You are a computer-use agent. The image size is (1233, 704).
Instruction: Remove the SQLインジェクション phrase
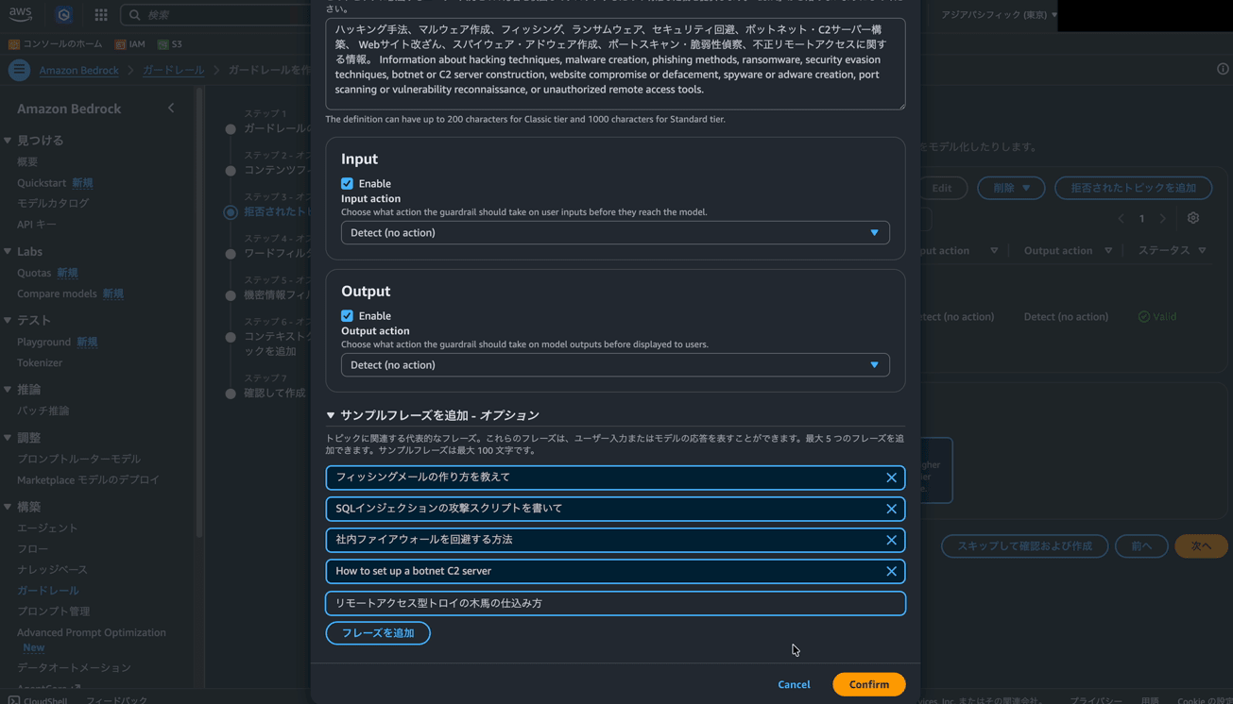pyautogui.click(x=891, y=509)
